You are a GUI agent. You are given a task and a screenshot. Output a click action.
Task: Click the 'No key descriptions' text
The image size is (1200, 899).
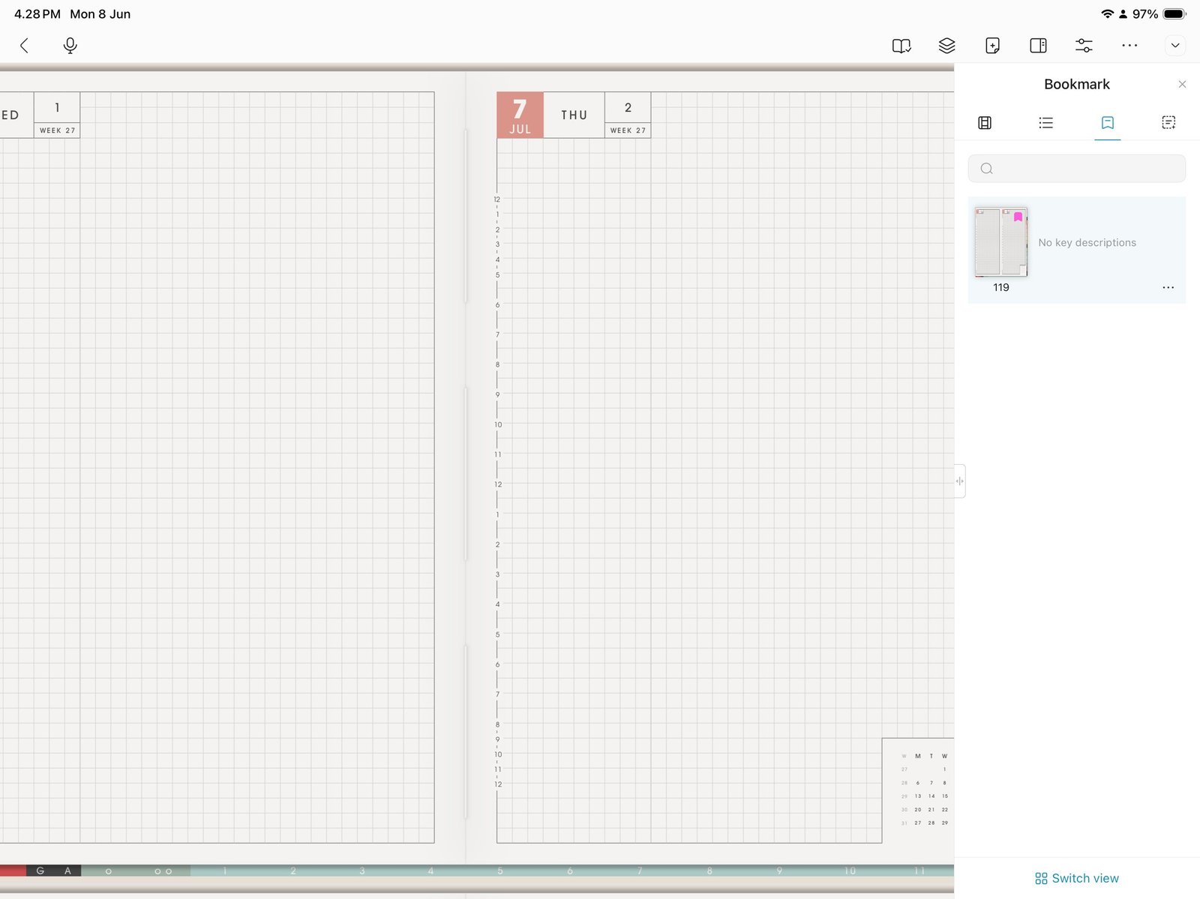1087,243
